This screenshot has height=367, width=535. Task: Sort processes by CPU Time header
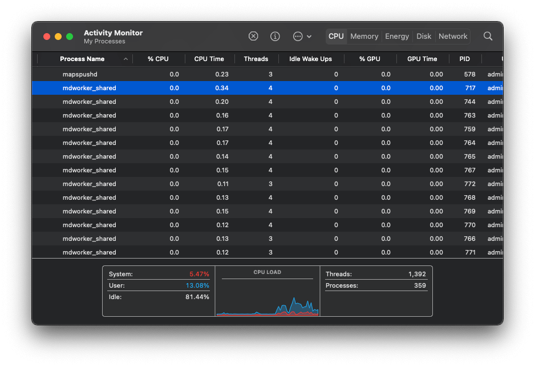pos(209,59)
